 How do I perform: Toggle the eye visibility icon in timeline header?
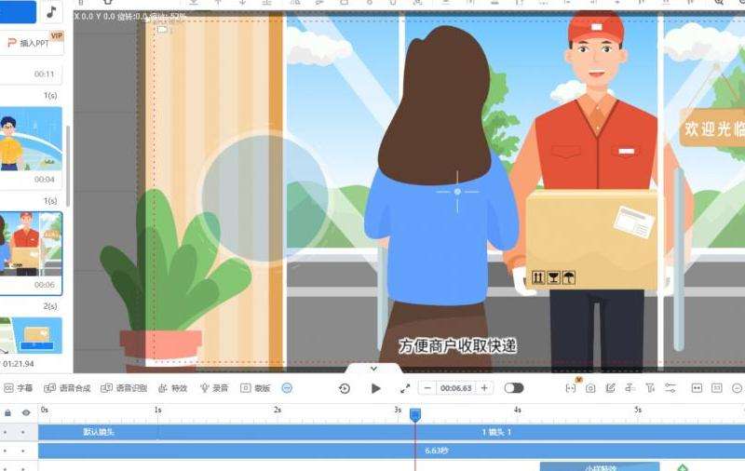pos(25,411)
